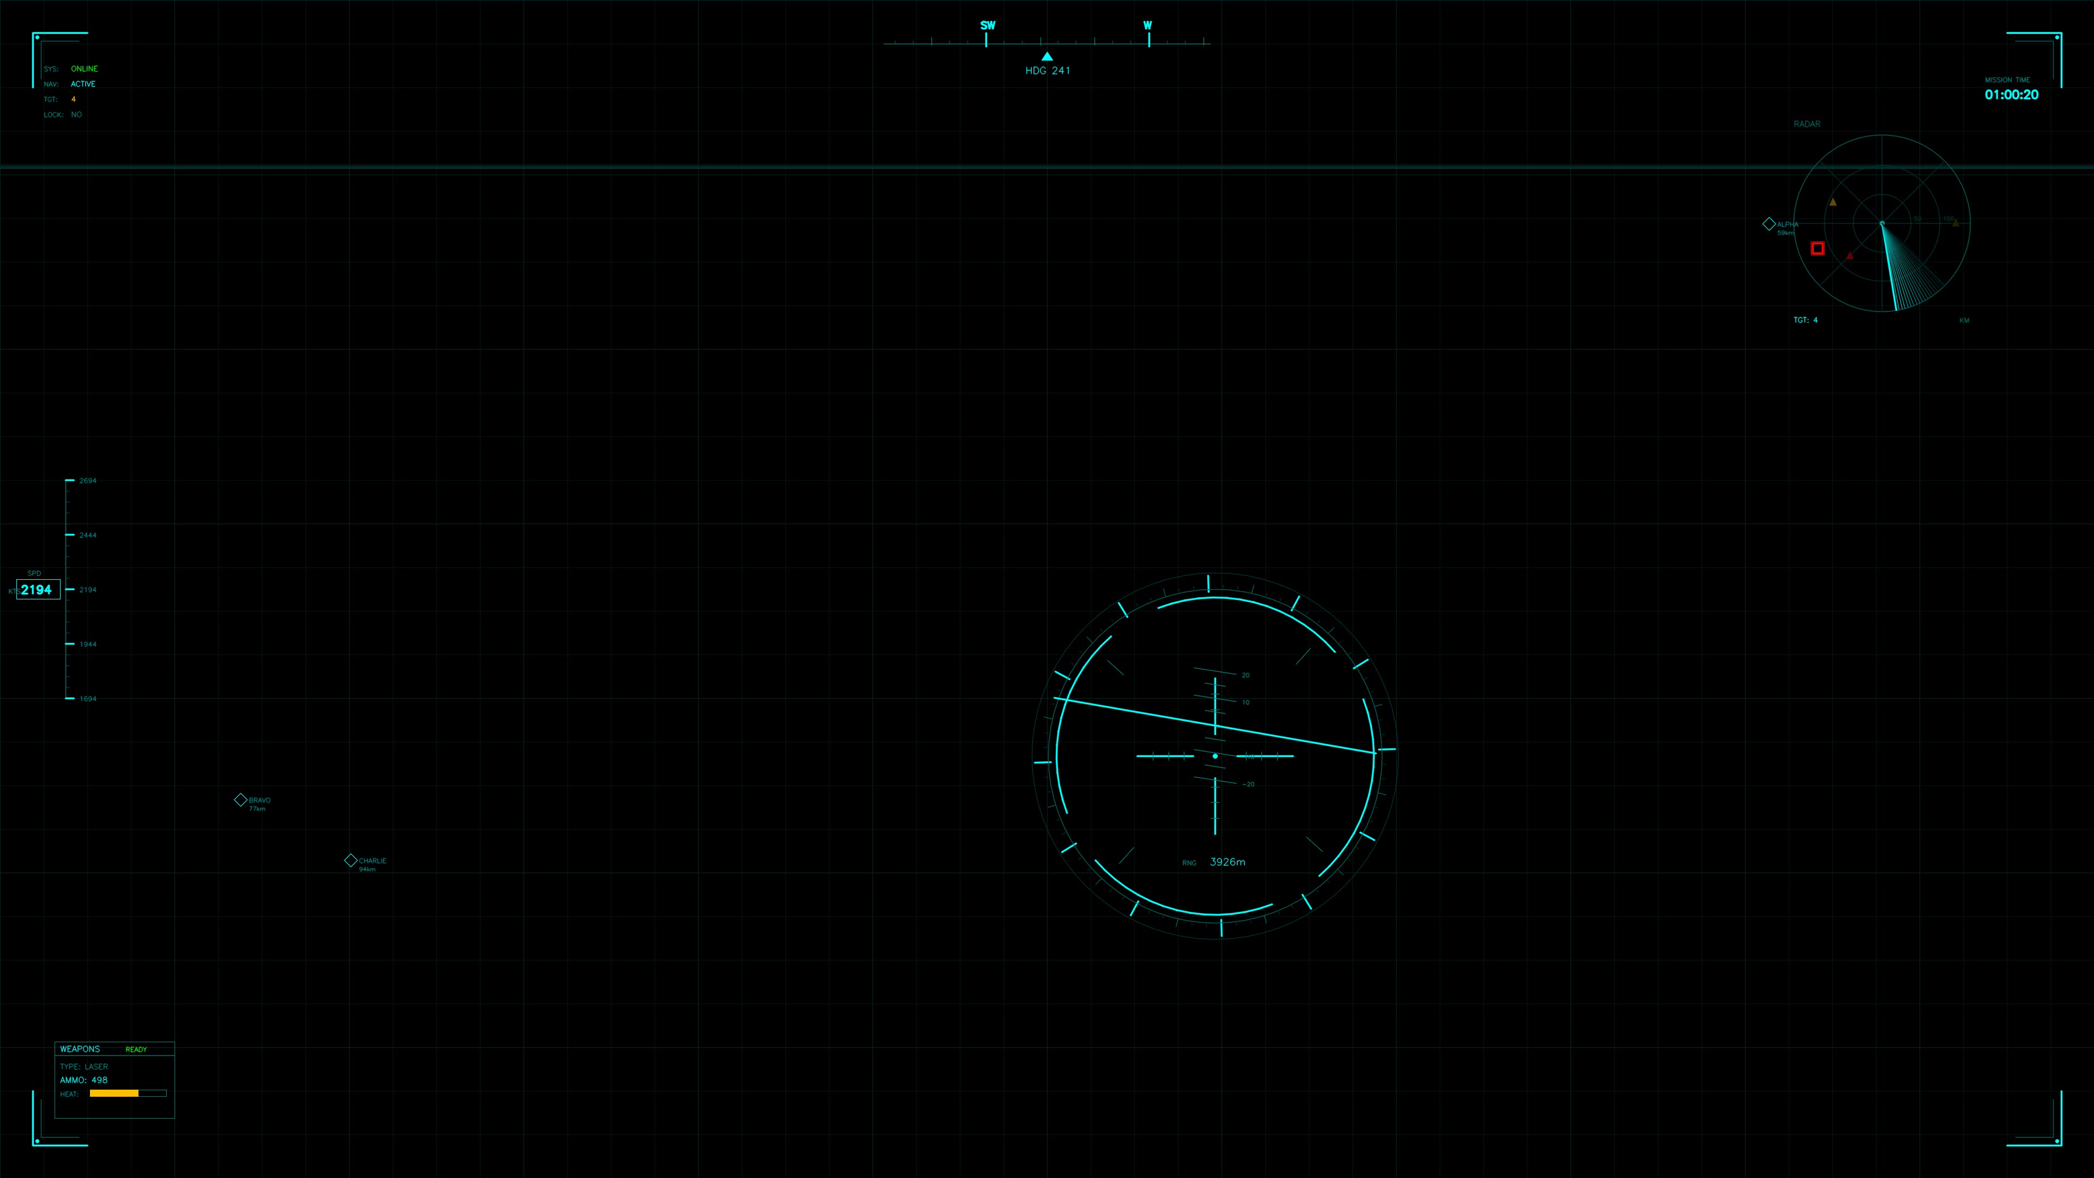This screenshot has height=1178, width=2094.
Task: Click the red square target on the radar
Action: tap(1818, 248)
